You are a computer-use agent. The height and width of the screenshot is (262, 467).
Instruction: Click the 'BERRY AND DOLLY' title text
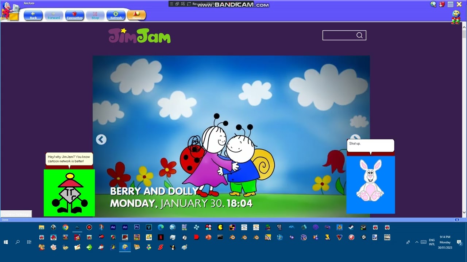coord(154,191)
